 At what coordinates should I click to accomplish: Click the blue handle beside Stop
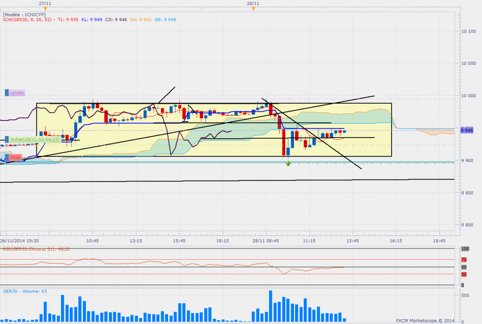8,158
